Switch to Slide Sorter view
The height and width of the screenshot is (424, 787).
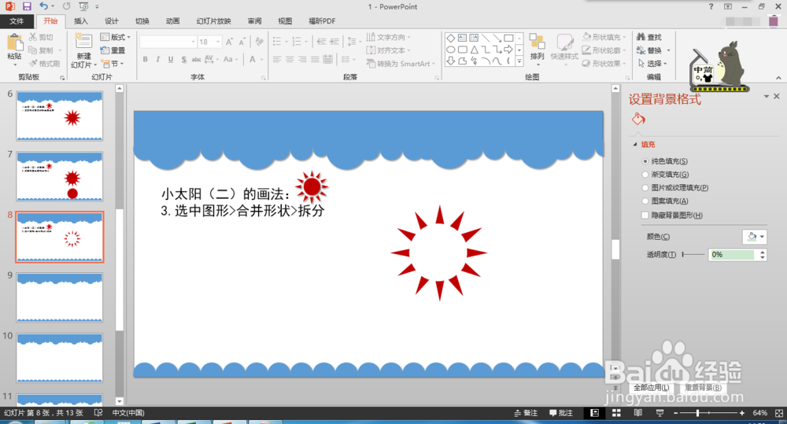coord(616,413)
